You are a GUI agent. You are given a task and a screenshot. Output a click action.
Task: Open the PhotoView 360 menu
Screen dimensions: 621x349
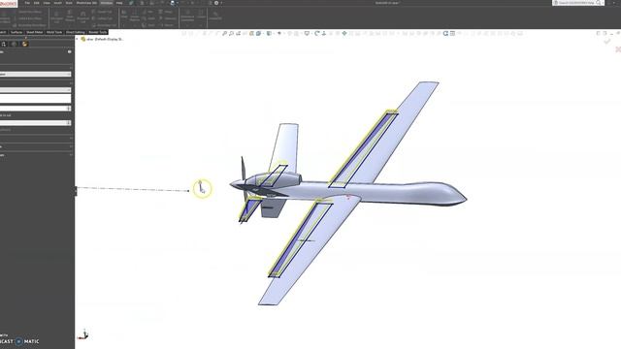click(86, 3)
